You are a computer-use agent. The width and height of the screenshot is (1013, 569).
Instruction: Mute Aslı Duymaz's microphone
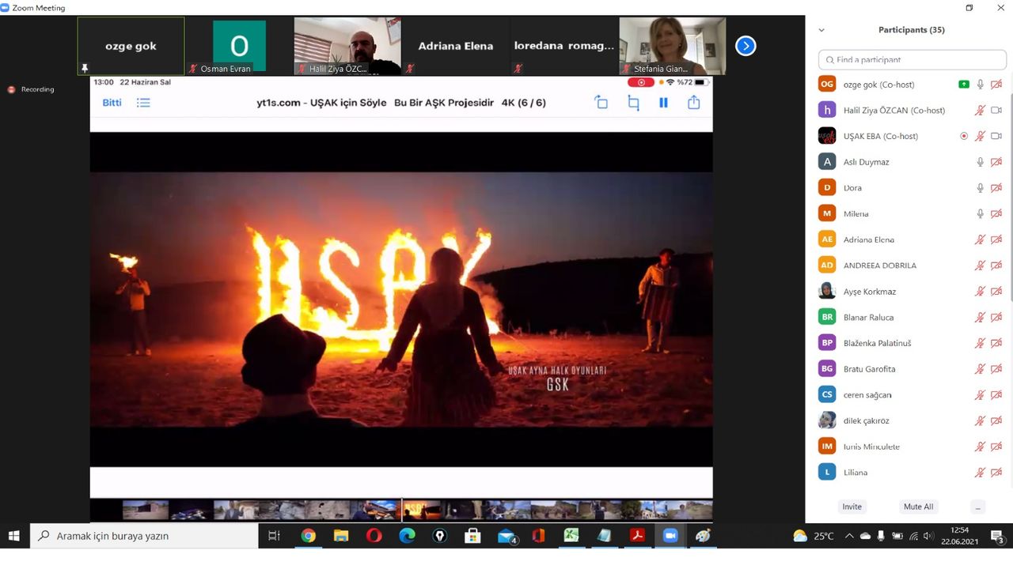pyautogui.click(x=980, y=162)
